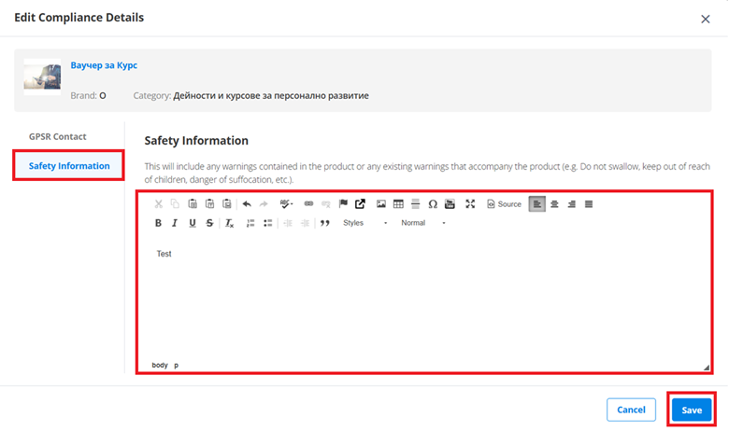Undo the last edit

tap(247, 204)
